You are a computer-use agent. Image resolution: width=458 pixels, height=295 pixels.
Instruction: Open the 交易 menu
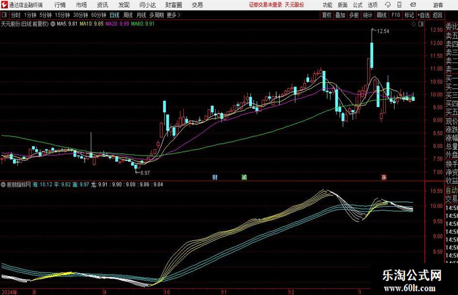coord(197,5)
